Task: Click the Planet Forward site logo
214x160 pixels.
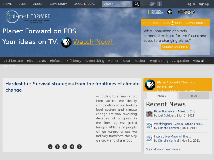Action: [x=28, y=17]
